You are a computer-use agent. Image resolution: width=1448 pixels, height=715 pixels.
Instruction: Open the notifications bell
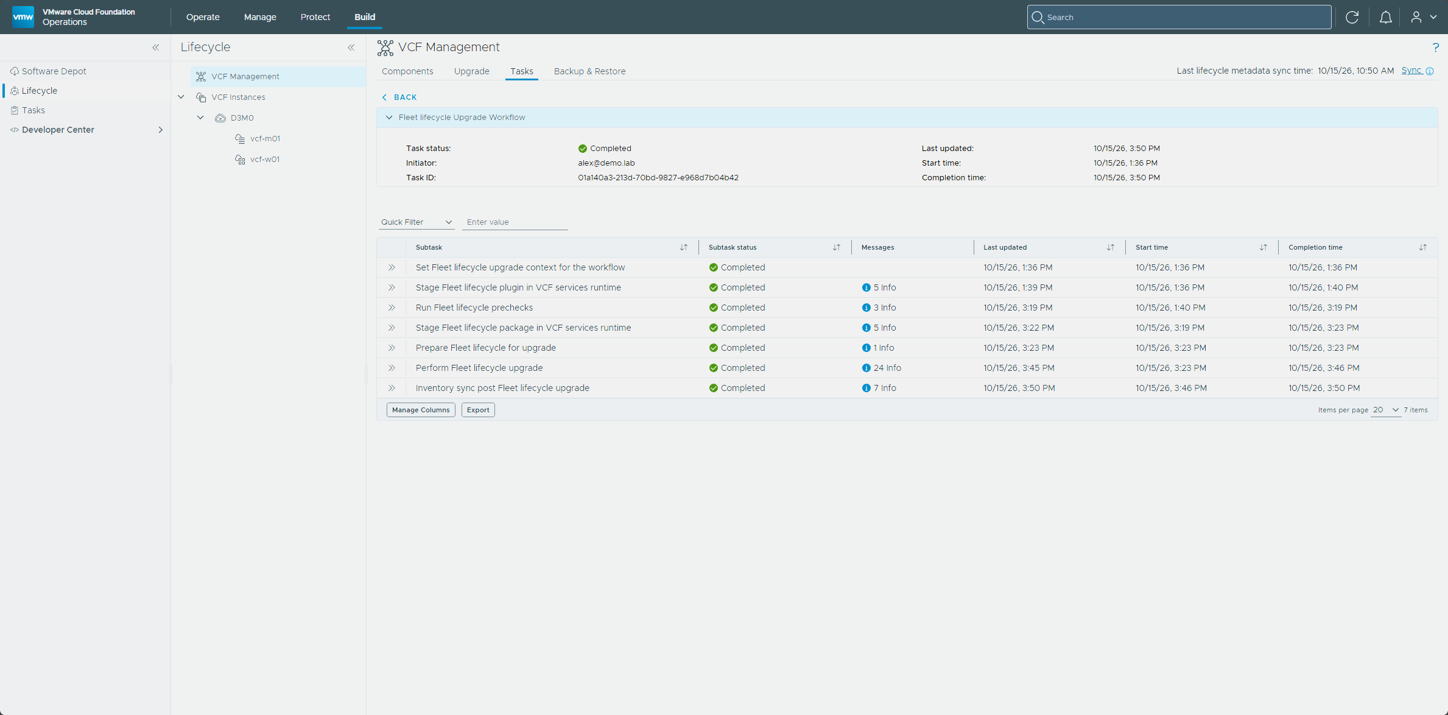click(1385, 17)
